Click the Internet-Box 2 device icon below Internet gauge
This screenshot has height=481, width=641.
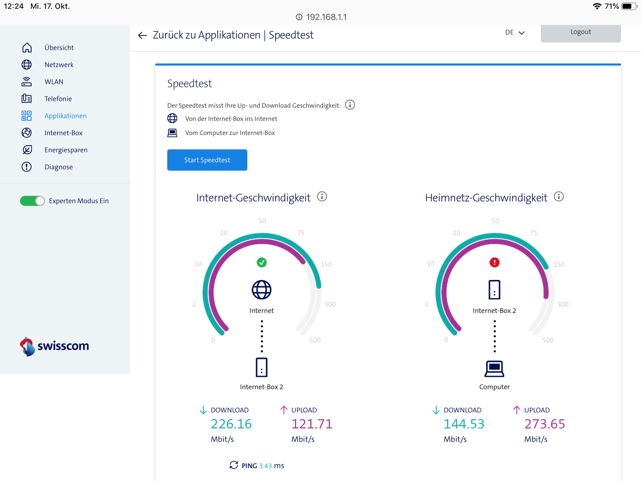pyautogui.click(x=262, y=367)
